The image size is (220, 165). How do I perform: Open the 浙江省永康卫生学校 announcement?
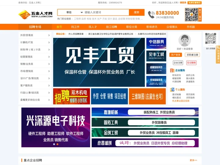tap(111, 34)
